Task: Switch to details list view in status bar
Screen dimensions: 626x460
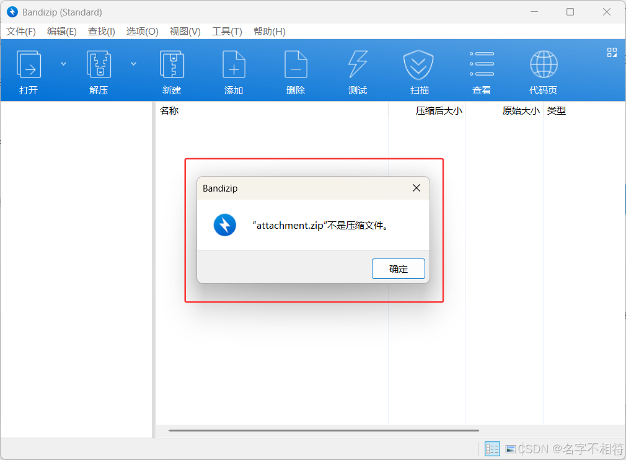Action: 492,449
